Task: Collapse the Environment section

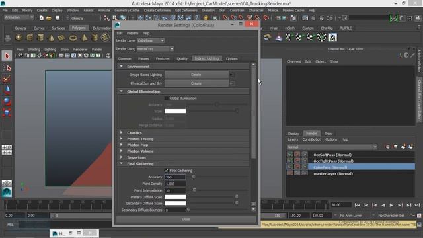Action: (x=121, y=66)
